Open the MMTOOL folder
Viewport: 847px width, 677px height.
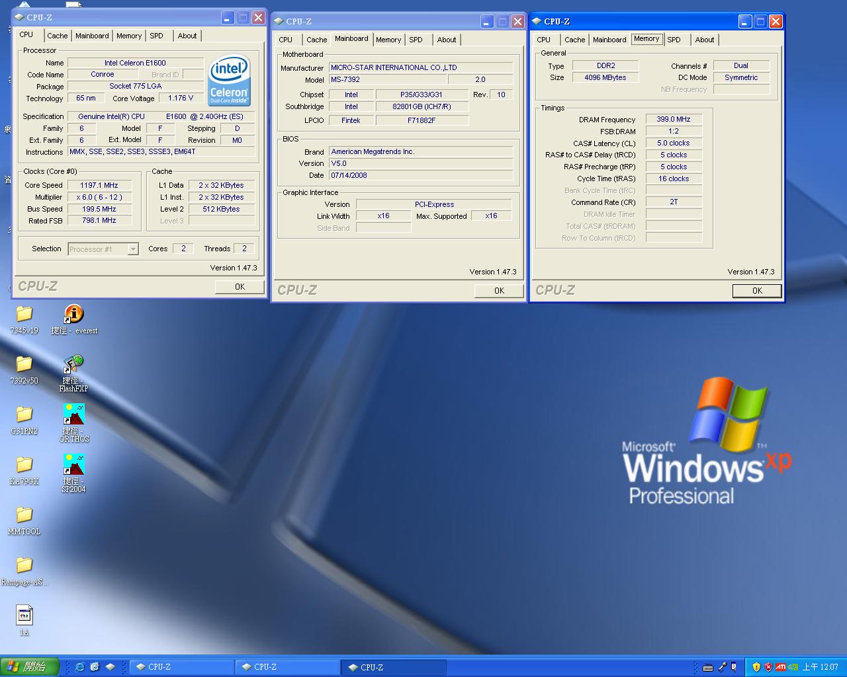pos(24,516)
